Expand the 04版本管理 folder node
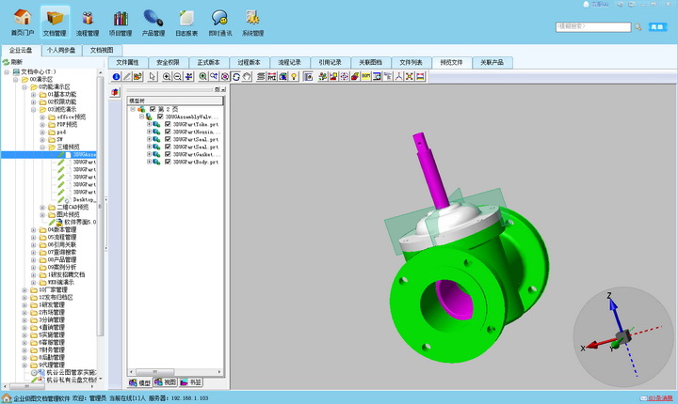This screenshot has height=404, width=678. (x=34, y=229)
